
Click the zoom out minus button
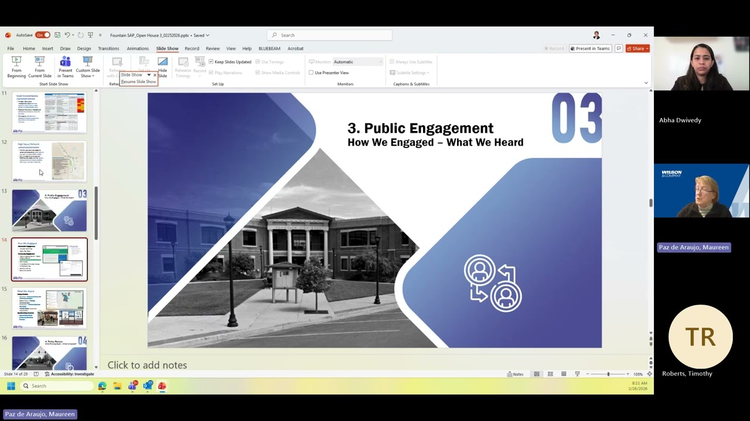pos(587,374)
